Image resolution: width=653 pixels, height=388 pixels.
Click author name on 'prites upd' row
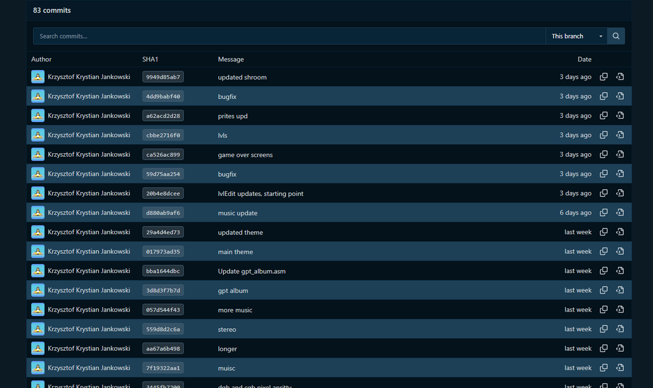[88, 116]
